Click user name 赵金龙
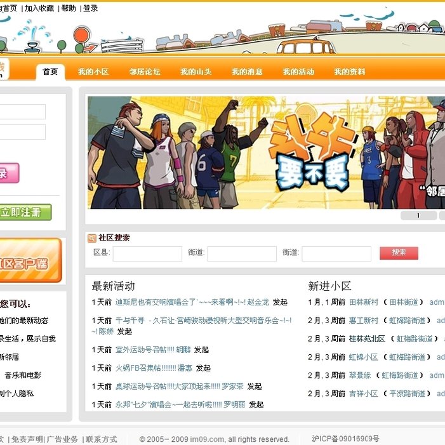The image size is (445, 445). tap(258, 302)
